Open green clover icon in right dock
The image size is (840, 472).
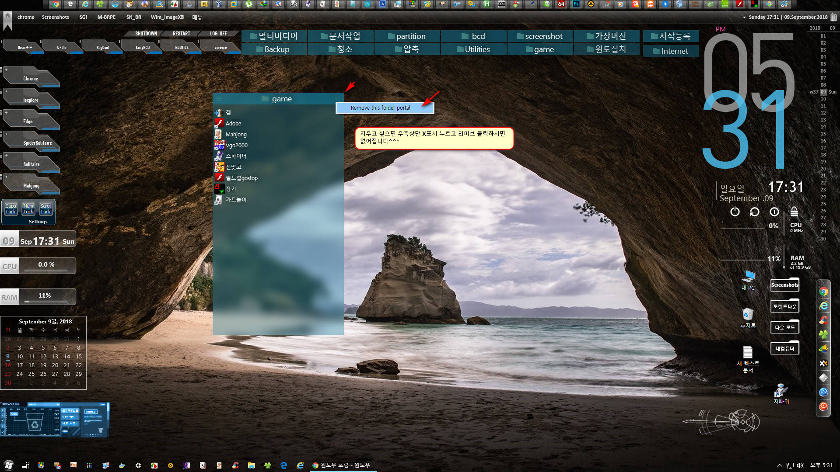coord(823,335)
